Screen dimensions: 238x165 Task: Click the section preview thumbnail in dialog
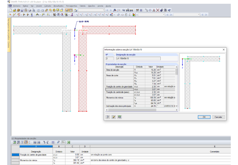(202, 82)
